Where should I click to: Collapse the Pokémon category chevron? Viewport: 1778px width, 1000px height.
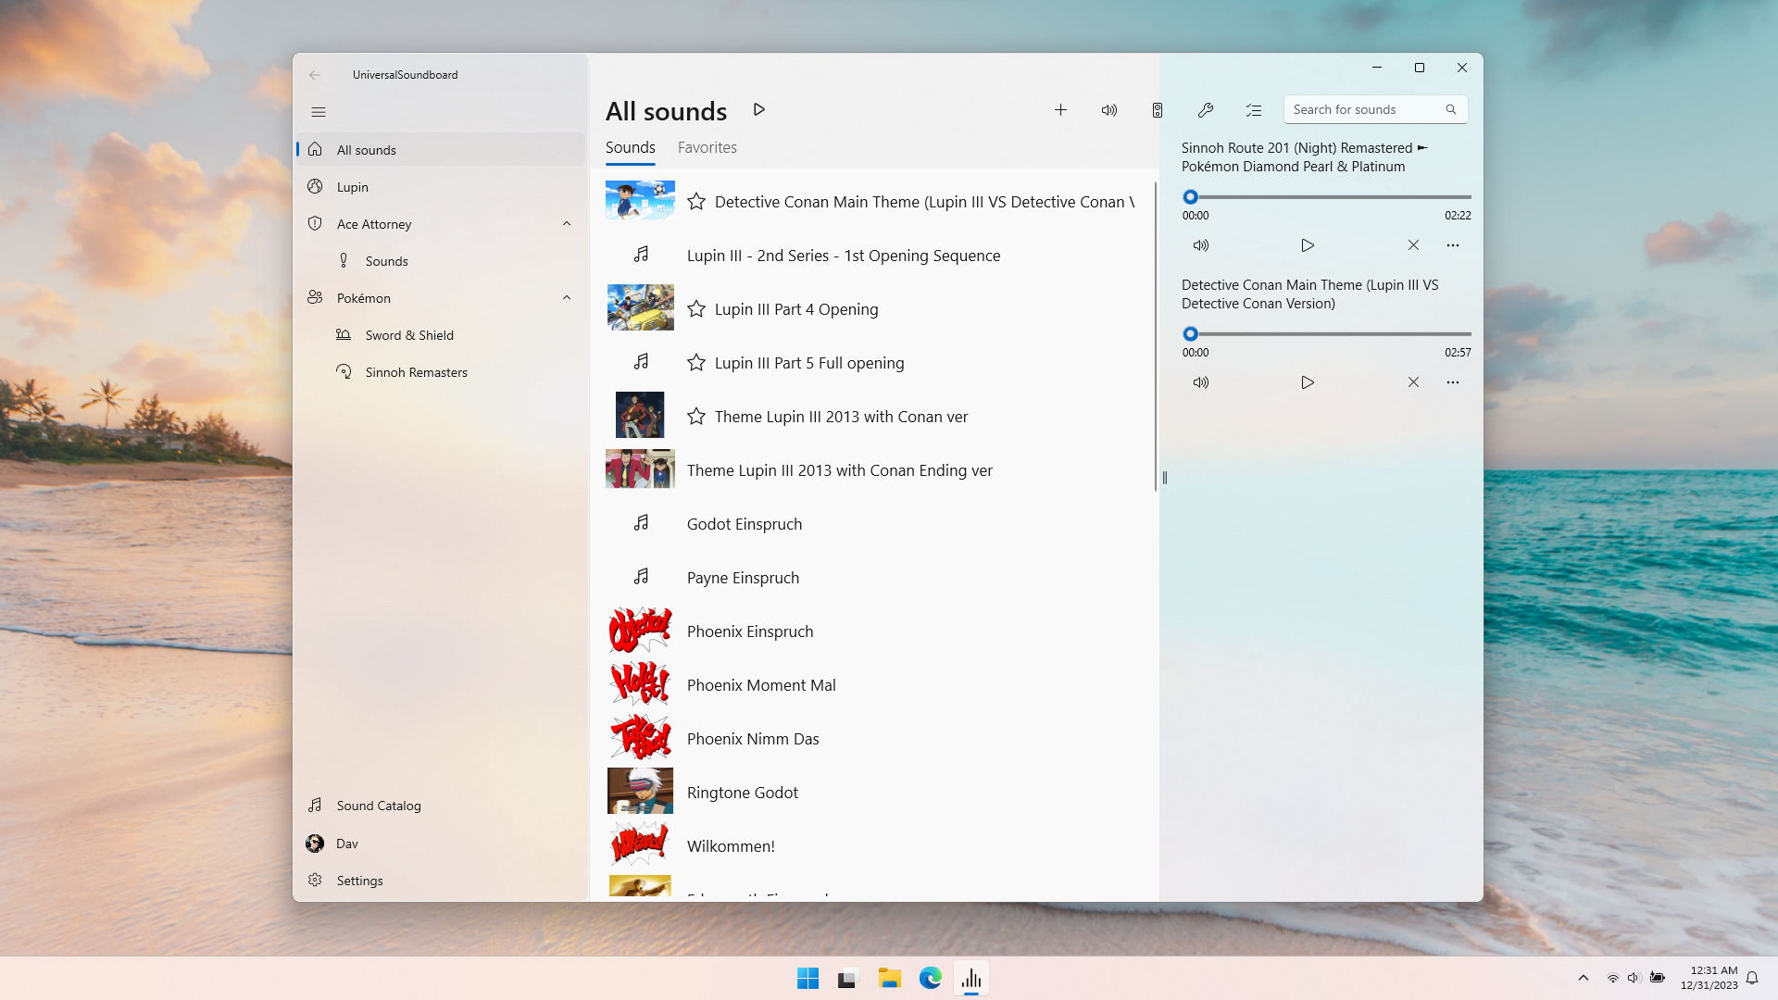567,298
